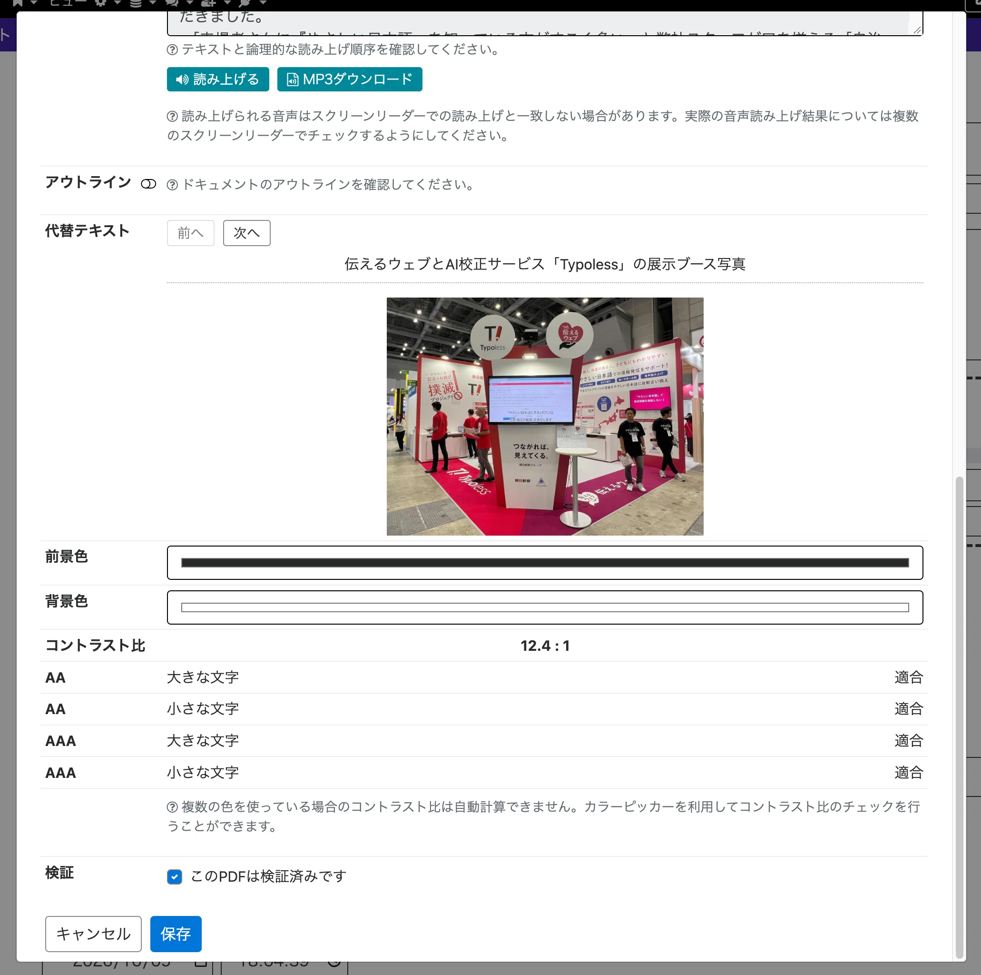This screenshot has height=975, width=981.
Task: Click the contrast ratio value 12.4 : 1
Action: click(x=545, y=646)
